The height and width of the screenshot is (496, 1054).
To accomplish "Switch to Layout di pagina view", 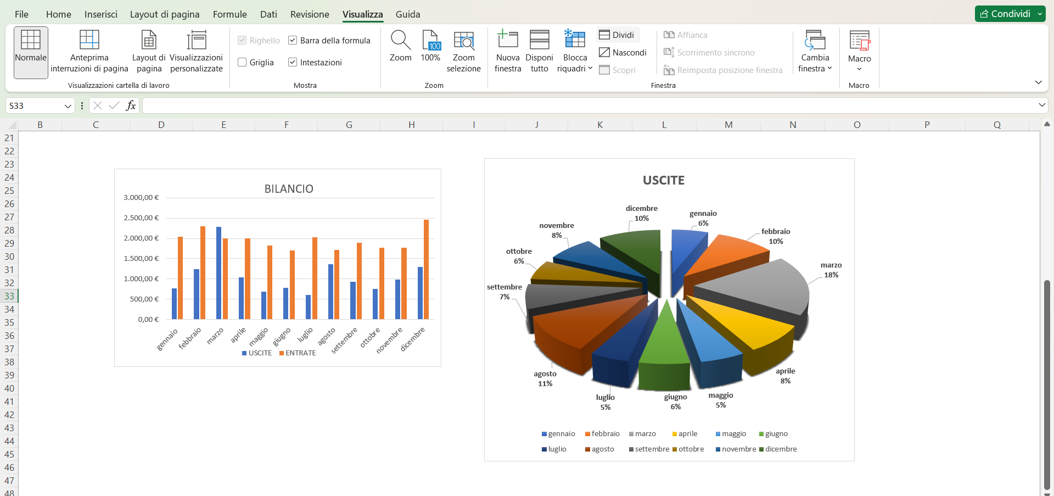I will click(x=149, y=41).
